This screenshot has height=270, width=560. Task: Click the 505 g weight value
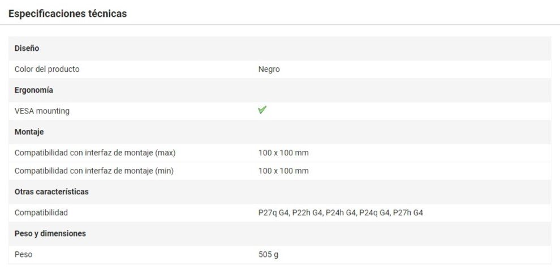(268, 255)
